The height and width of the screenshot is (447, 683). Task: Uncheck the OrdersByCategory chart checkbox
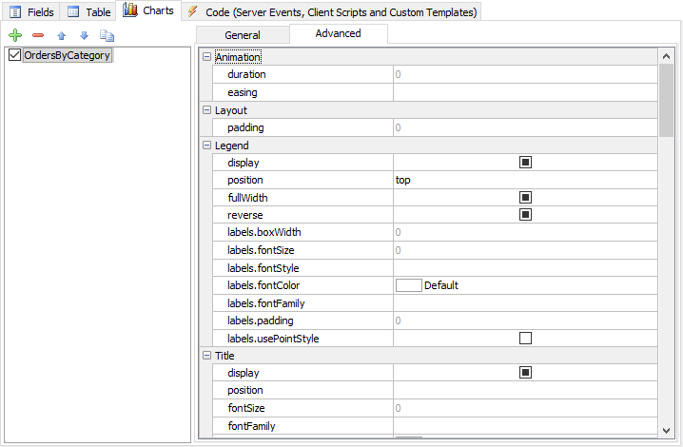14,55
